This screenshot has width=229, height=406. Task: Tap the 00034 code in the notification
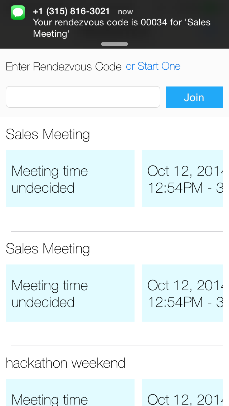tap(154, 22)
